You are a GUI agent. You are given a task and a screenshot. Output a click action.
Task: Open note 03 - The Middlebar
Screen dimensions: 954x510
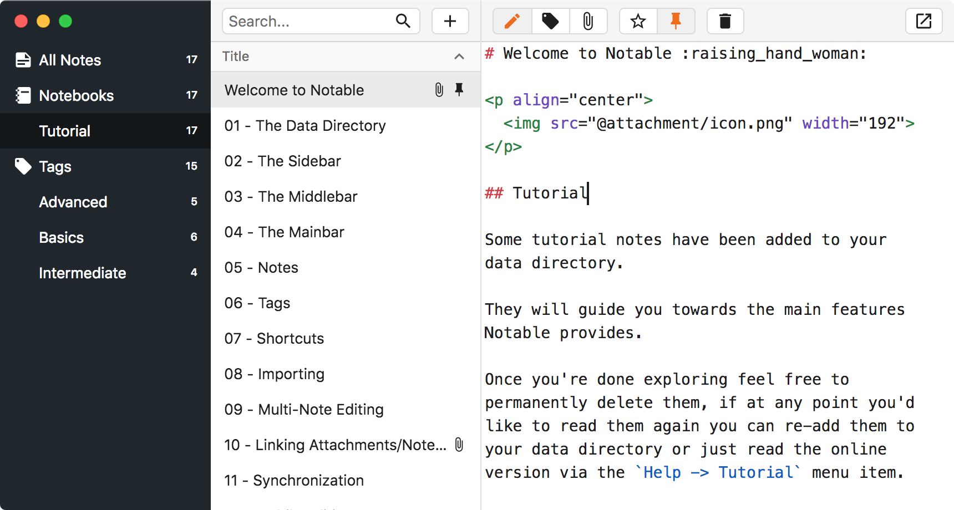[x=346, y=196]
